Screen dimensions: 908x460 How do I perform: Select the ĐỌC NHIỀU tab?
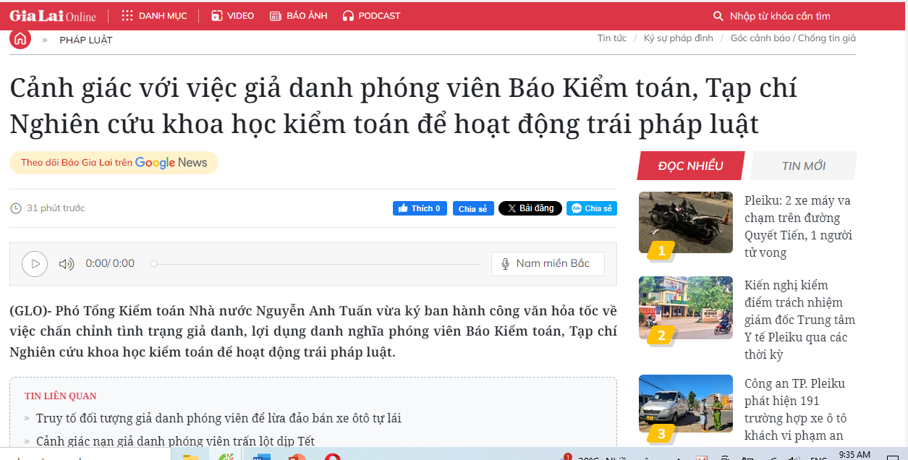[x=690, y=166]
